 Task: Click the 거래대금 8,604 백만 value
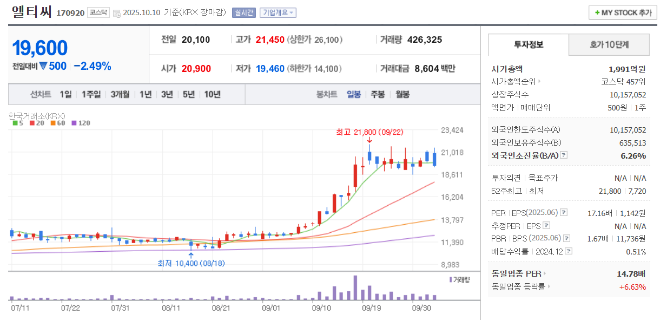point(435,69)
